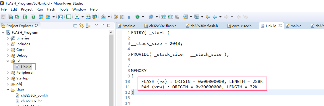
Task: Collapse the FLASH_Program project node
Action: point(3,33)
